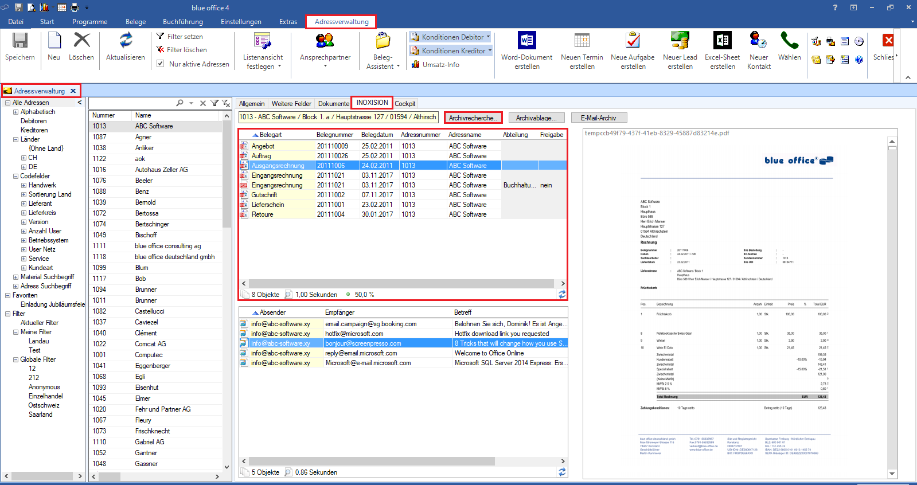Screen dimensions: 917x485
Task: Click the magnifier search icon above the address list
Action: point(180,103)
